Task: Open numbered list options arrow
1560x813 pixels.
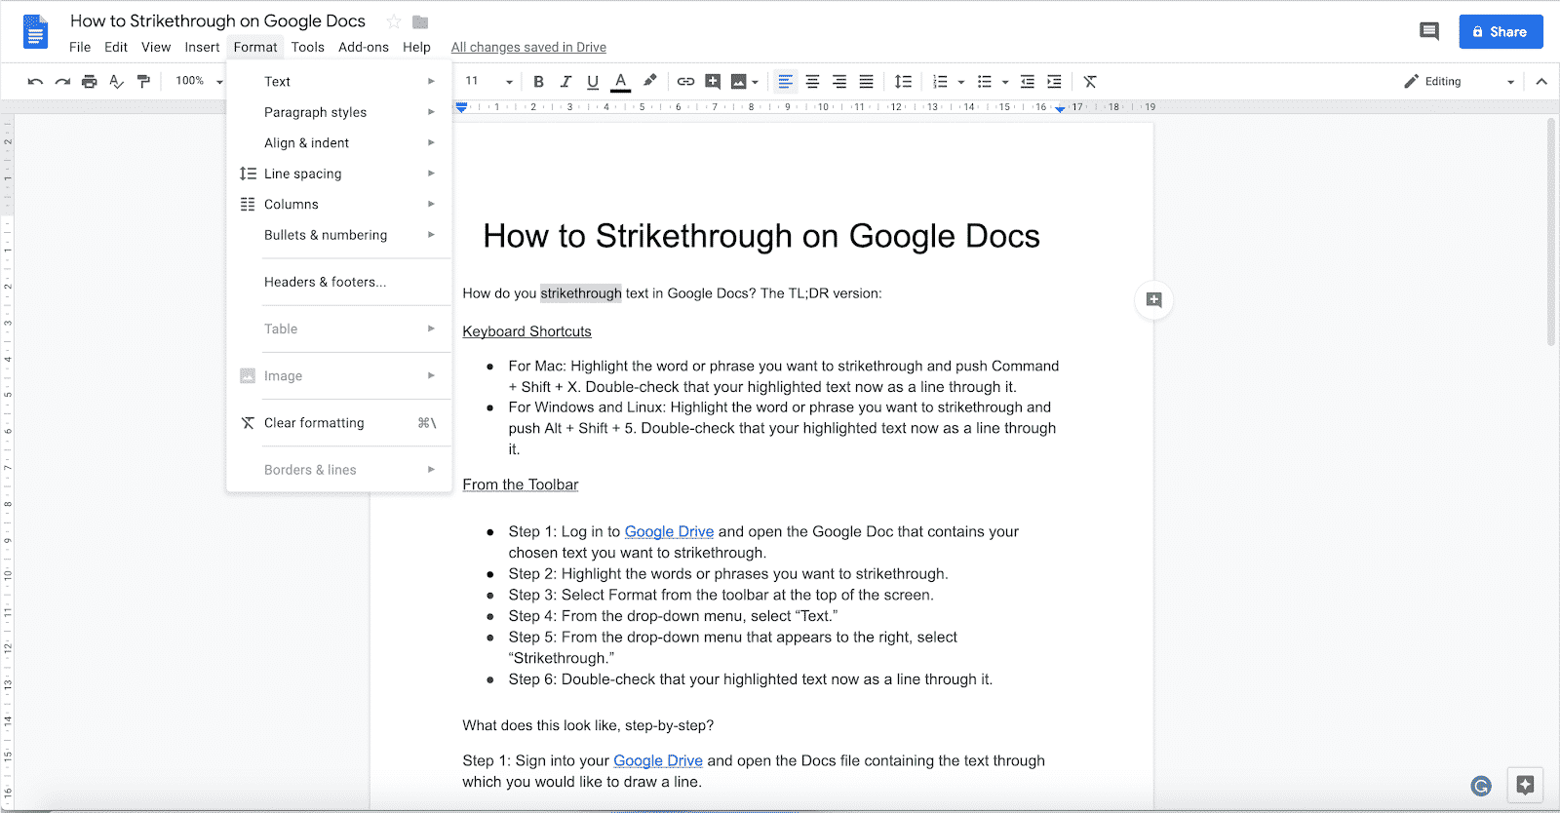Action: click(x=960, y=83)
